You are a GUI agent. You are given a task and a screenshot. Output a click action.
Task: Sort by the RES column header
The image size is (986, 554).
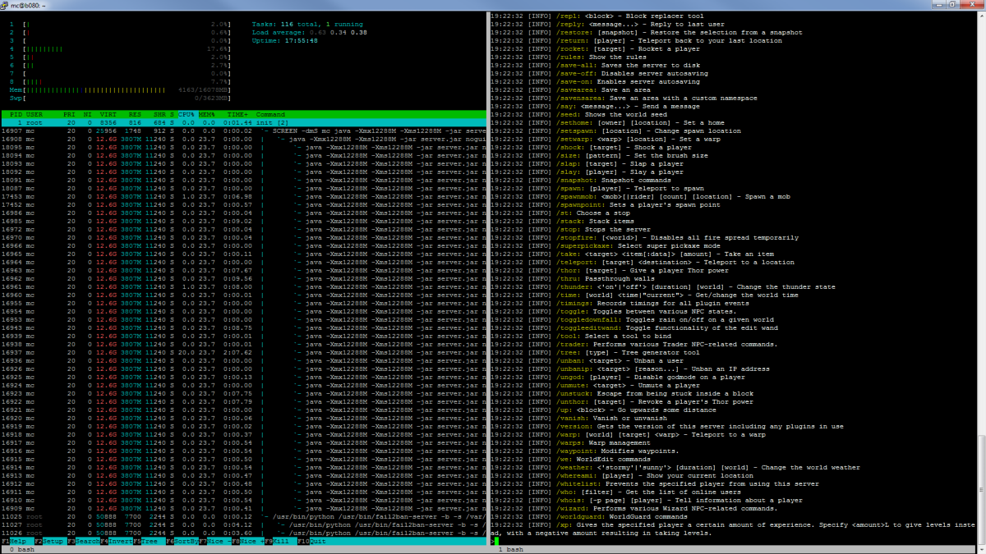(x=135, y=115)
